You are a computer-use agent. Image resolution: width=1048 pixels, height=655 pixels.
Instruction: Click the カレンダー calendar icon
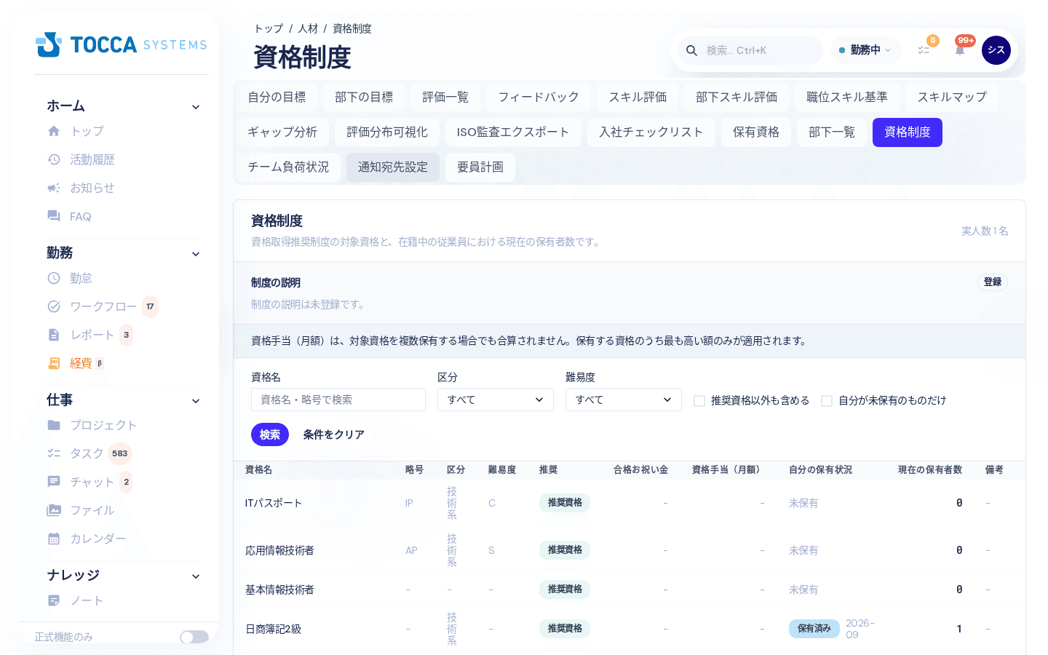(x=54, y=539)
